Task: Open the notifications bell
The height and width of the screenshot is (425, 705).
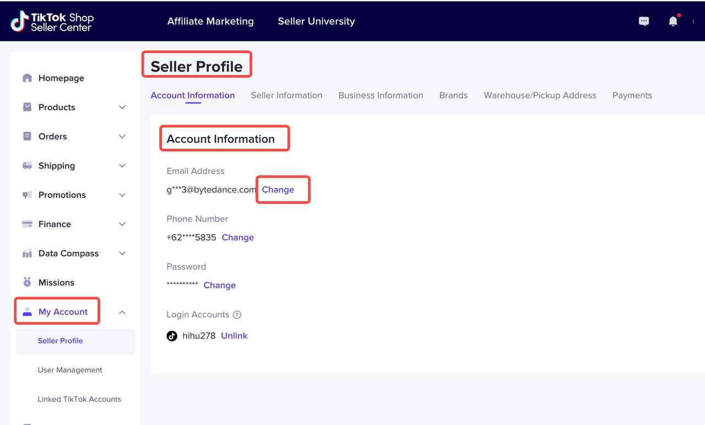Action: (673, 21)
